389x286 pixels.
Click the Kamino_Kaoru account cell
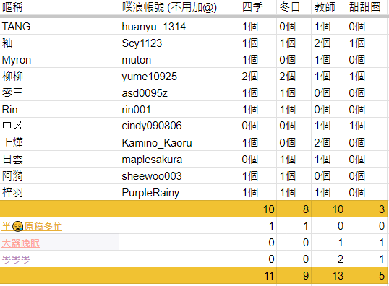(x=179, y=143)
